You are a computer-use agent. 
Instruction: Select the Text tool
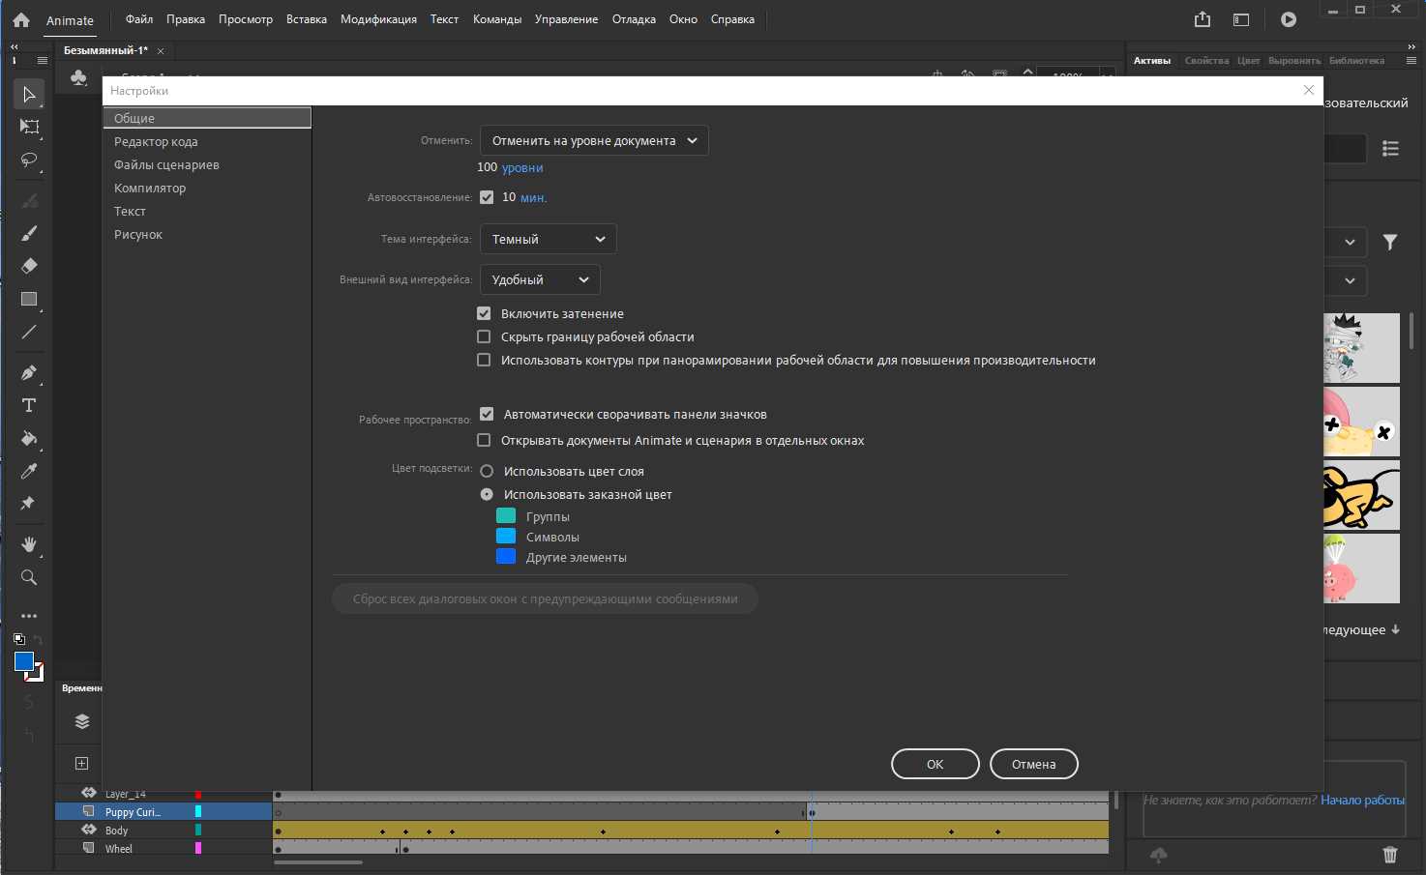[x=29, y=405]
